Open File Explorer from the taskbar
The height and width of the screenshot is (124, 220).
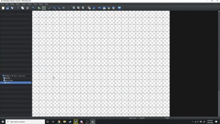click(x=65, y=122)
